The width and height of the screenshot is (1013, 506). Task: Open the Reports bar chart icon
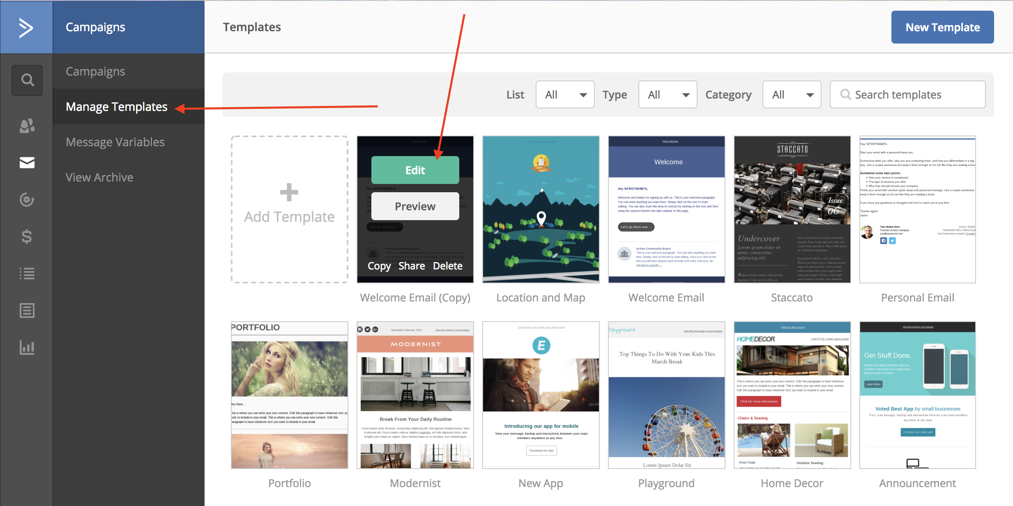[x=27, y=347]
